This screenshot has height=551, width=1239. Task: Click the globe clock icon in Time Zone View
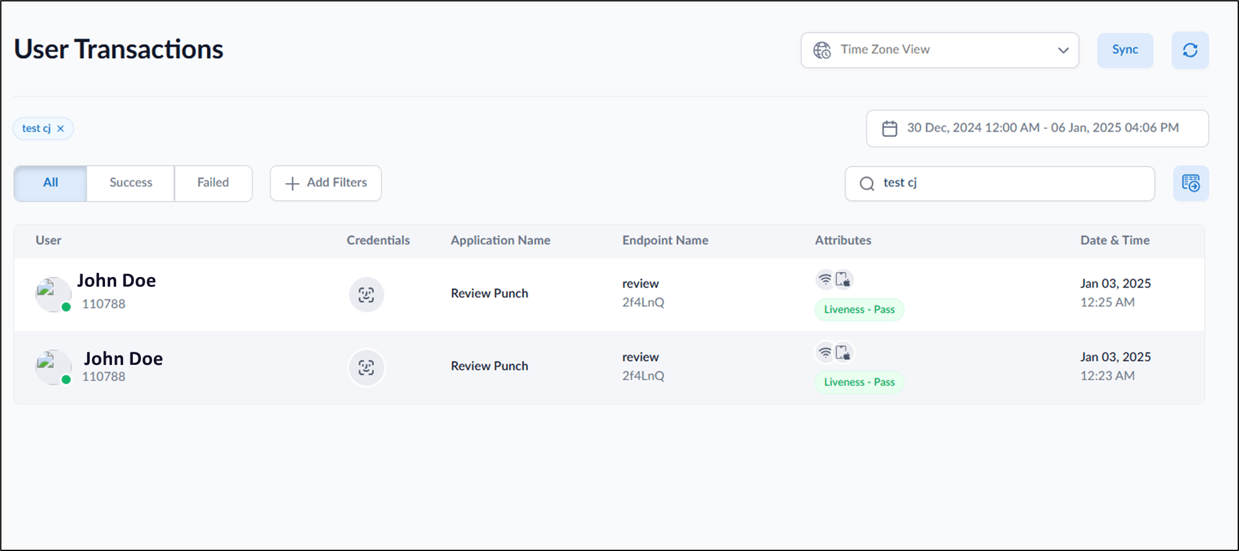(x=822, y=50)
